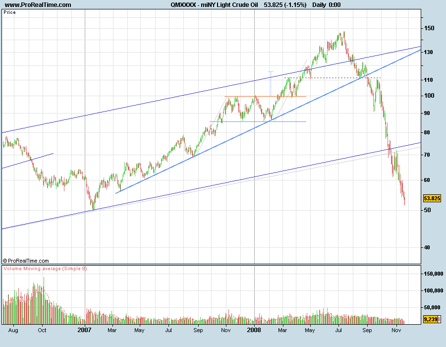The height and width of the screenshot is (347, 446).
Task: Click the yellow 53.825 current price tag
Action: [x=432, y=198]
